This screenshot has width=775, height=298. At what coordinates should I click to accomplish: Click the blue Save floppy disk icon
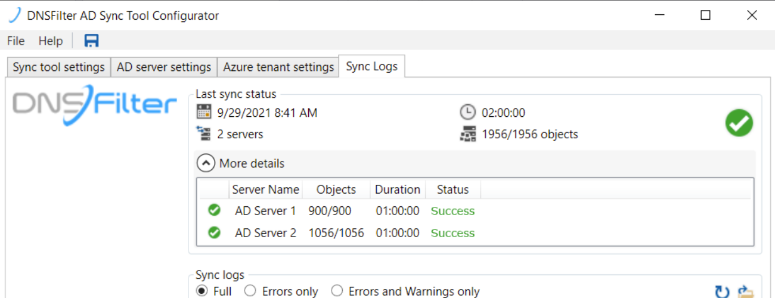[92, 41]
